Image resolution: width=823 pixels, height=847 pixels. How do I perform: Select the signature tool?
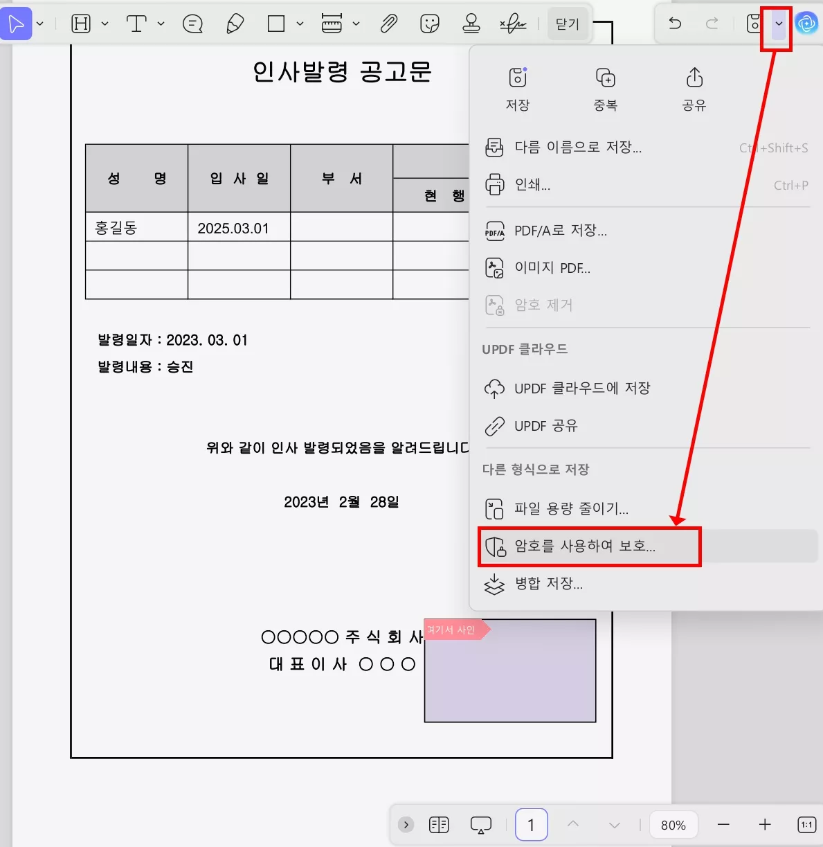coord(514,23)
